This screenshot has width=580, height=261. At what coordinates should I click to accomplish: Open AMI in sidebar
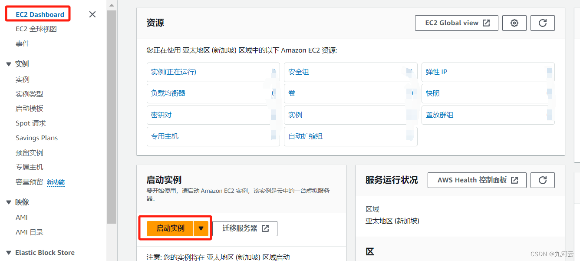click(x=22, y=217)
